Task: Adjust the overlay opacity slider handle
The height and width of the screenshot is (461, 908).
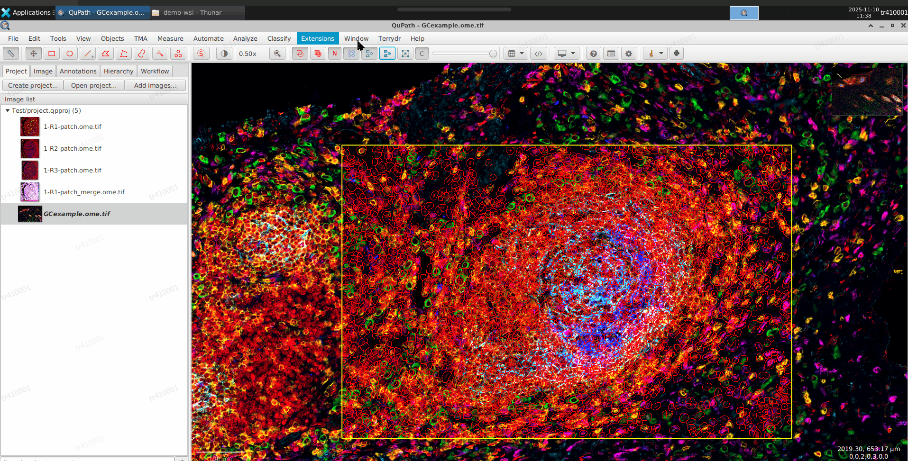Action: (x=493, y=54)
